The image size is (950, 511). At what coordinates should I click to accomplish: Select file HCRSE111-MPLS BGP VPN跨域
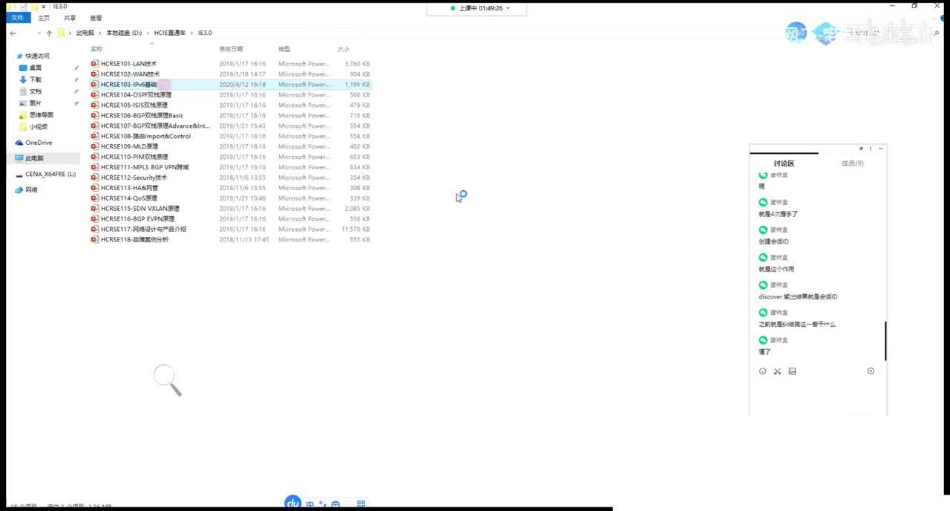point(145,167)
